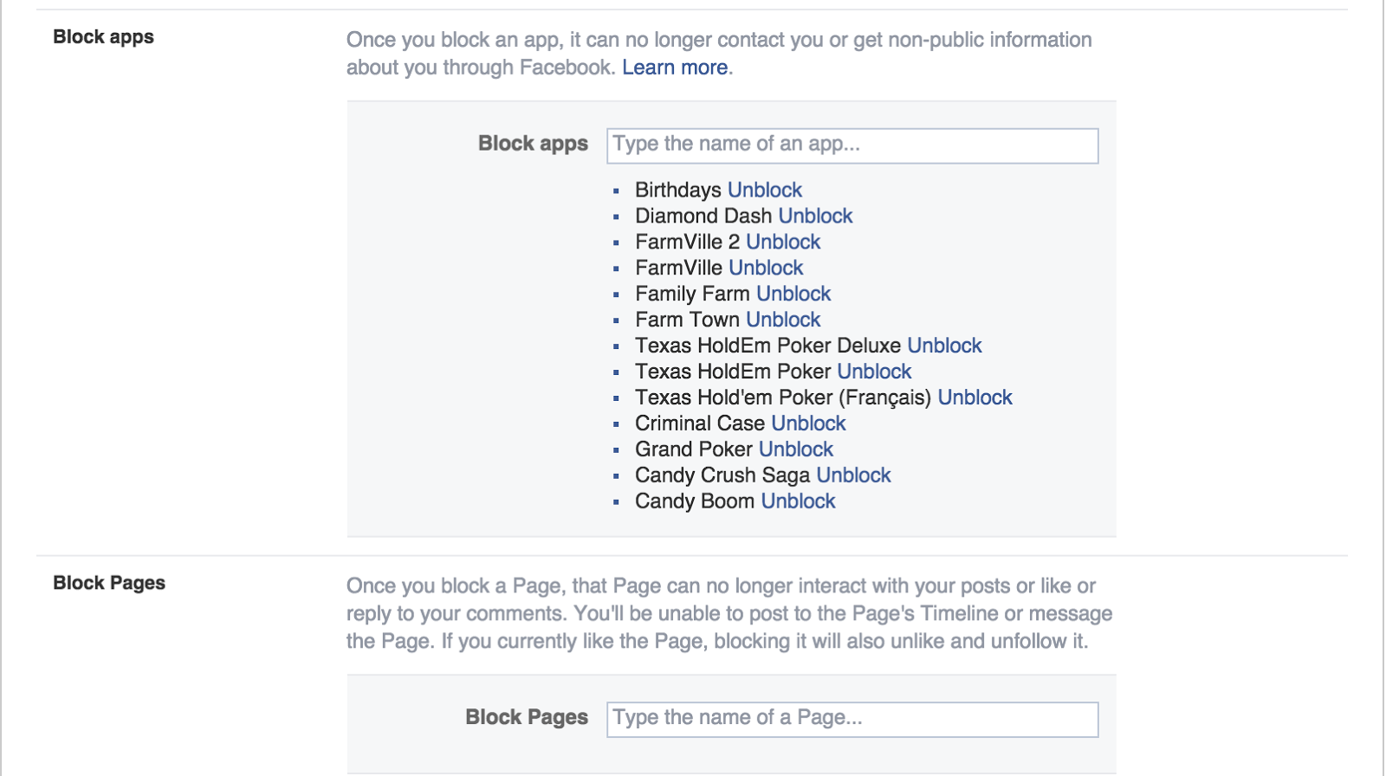Unblock the FarmVille app
Viewport: 1386px width, 776px height.
[766, 268]
